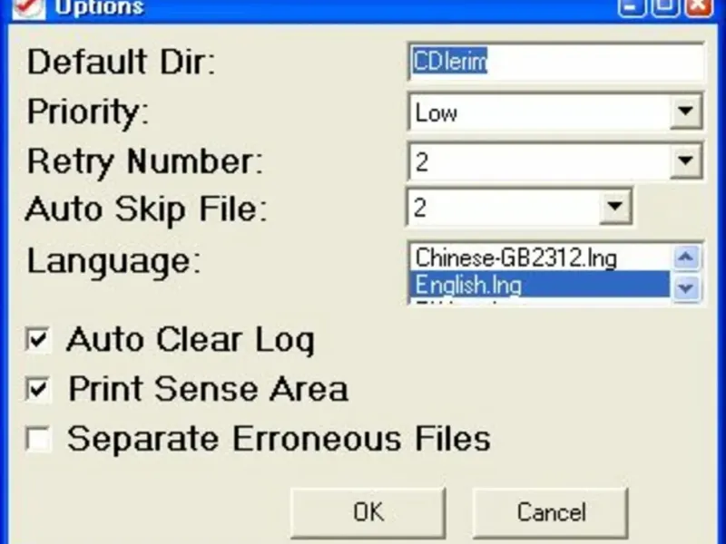Dismiss the dialog with Cancel button
Image resolution: width=726 pixels, height=544 pixels.
click(x=551, y=512)
